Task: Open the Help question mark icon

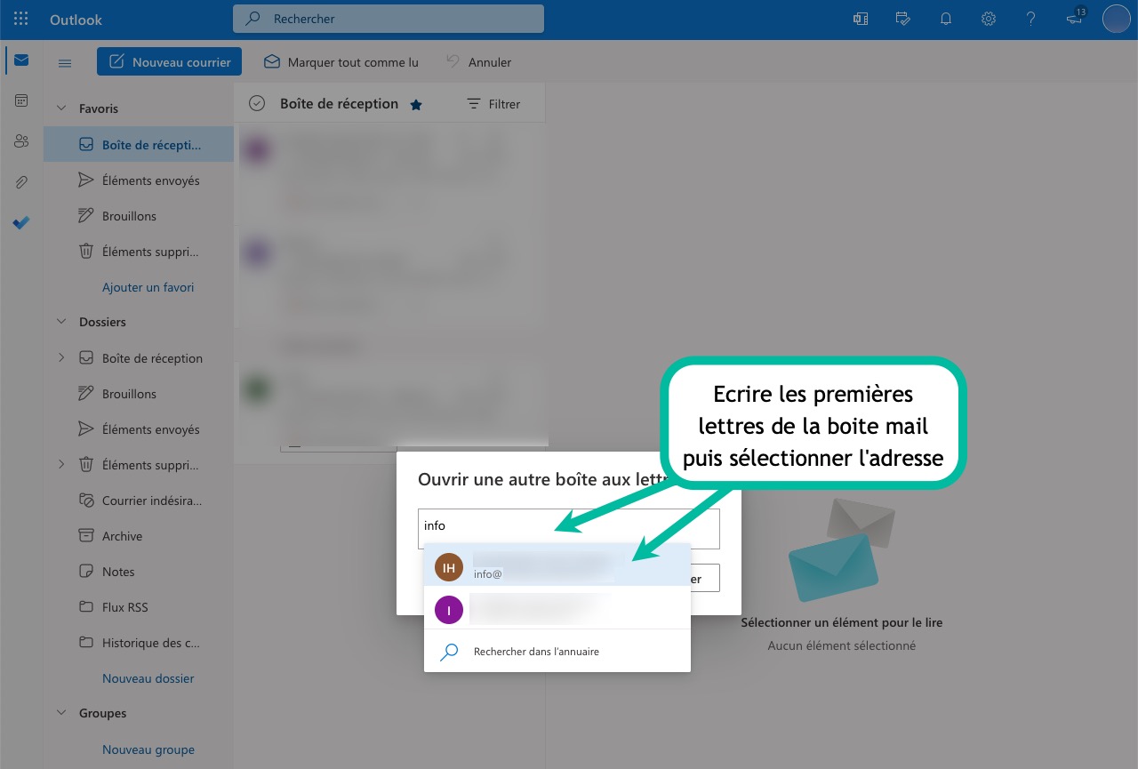Action: point(1030,19)
